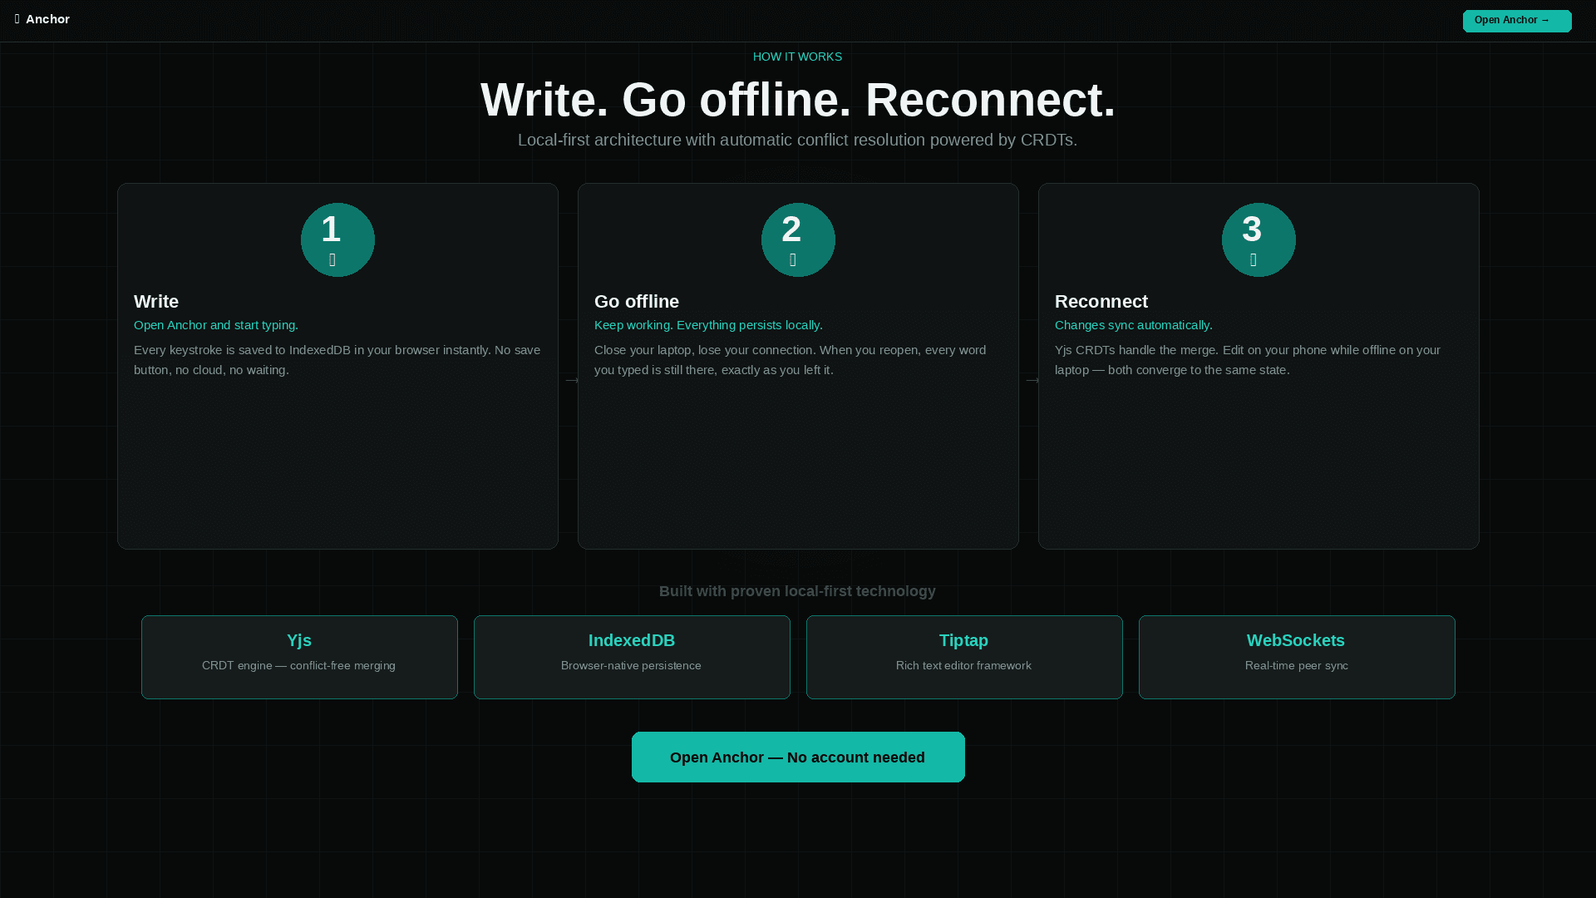Click "Open Anchor and start typing." text
Viewport: 1596px width, 898px height.
[216, 325]
